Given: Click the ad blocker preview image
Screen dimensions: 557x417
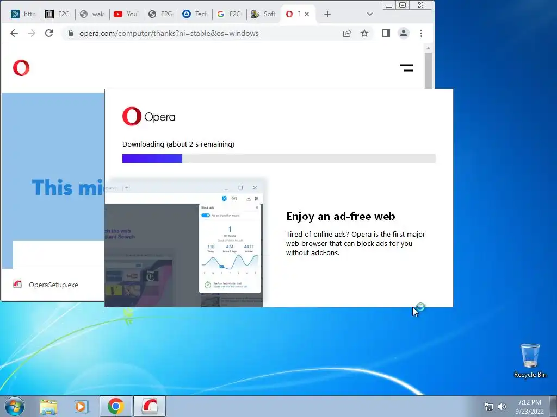Looking at the screenshot, I should pos(184,243).
